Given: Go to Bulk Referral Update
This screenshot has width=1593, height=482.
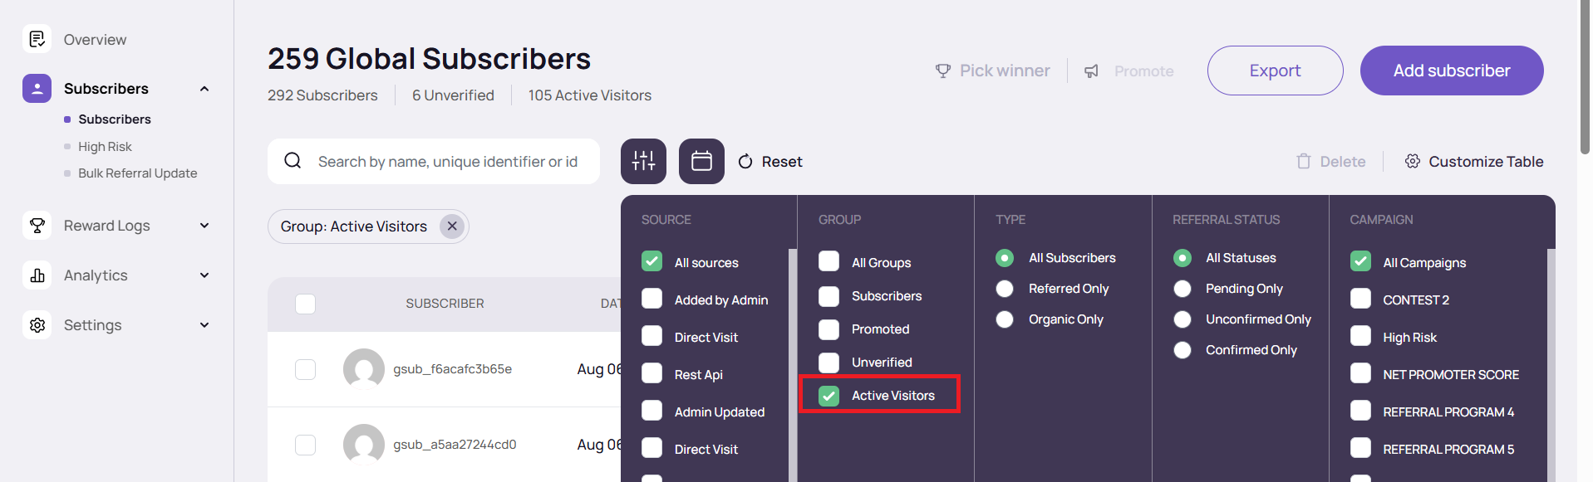Looking at the screenshot, I should pyautogui.click(x=137, y=173).
